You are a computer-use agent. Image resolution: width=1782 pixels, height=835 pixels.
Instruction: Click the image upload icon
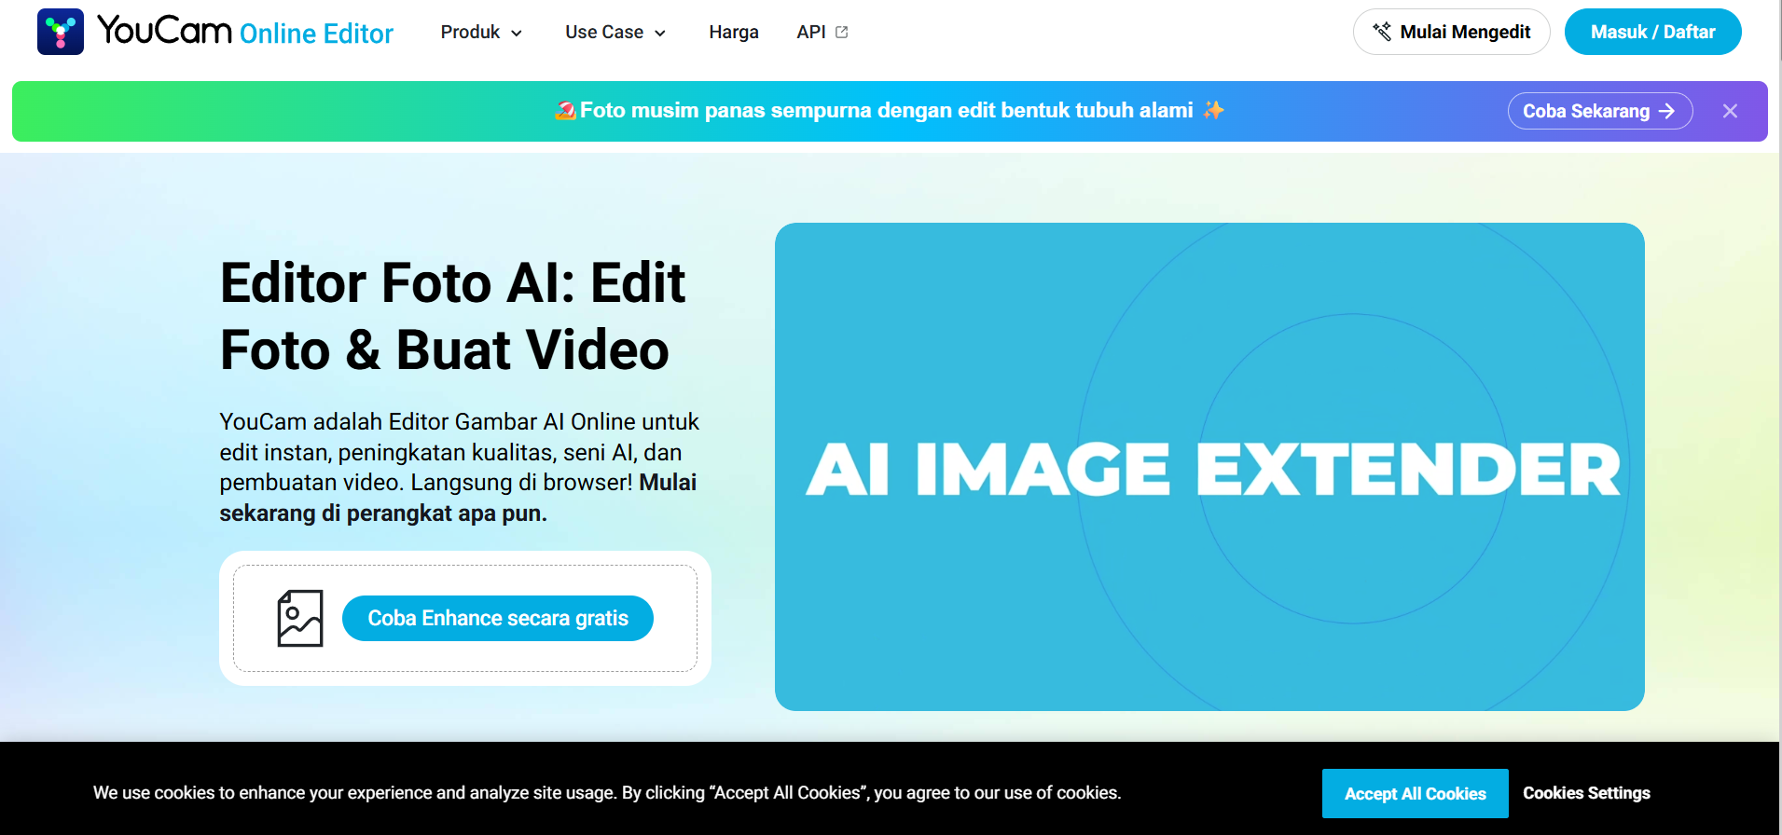(x=300, y=618)
